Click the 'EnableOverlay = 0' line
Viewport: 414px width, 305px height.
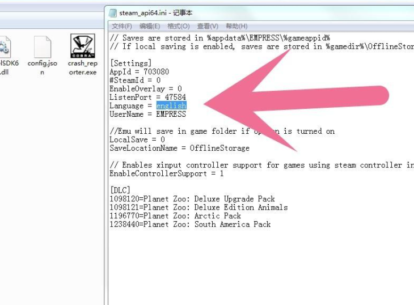click(146, 88)
